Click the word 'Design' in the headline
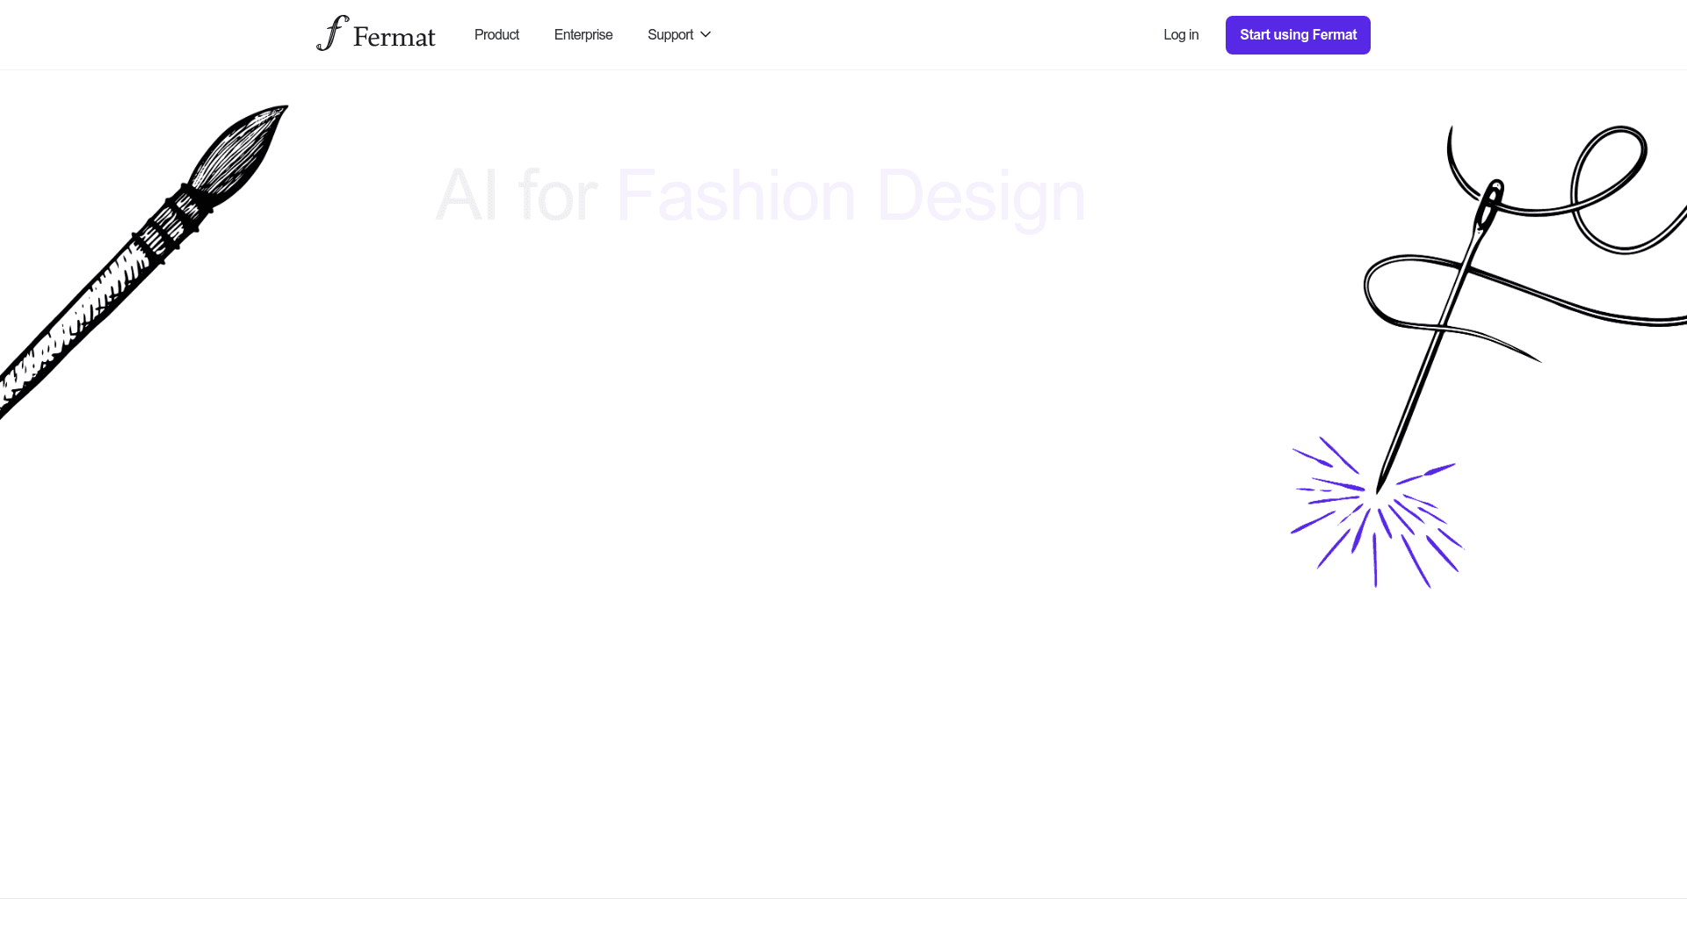This screenshot has width=1687, height=949. pos(981,195)
